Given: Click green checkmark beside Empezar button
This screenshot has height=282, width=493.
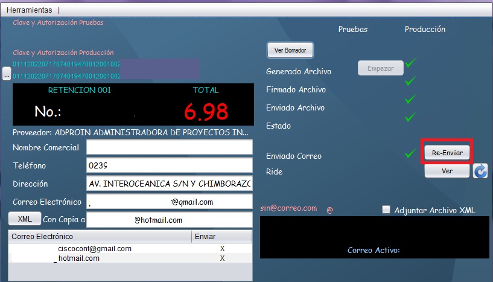Looking at the screenshot, I should (x=411, y=63).
